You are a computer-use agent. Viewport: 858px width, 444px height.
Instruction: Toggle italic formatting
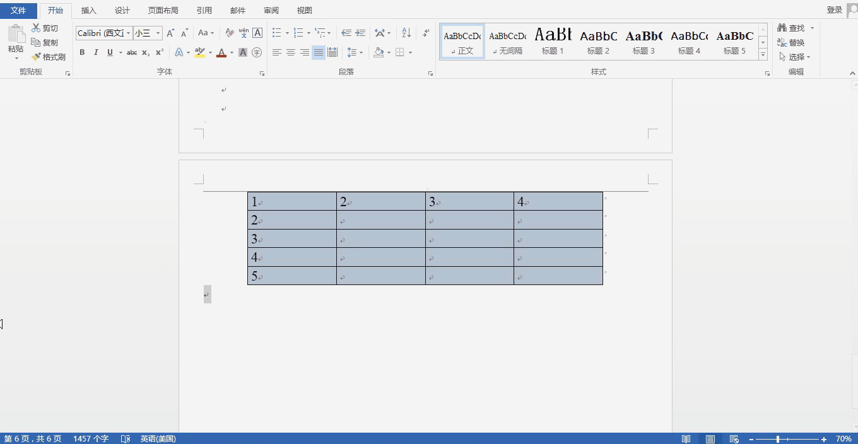tap(96, 52)
